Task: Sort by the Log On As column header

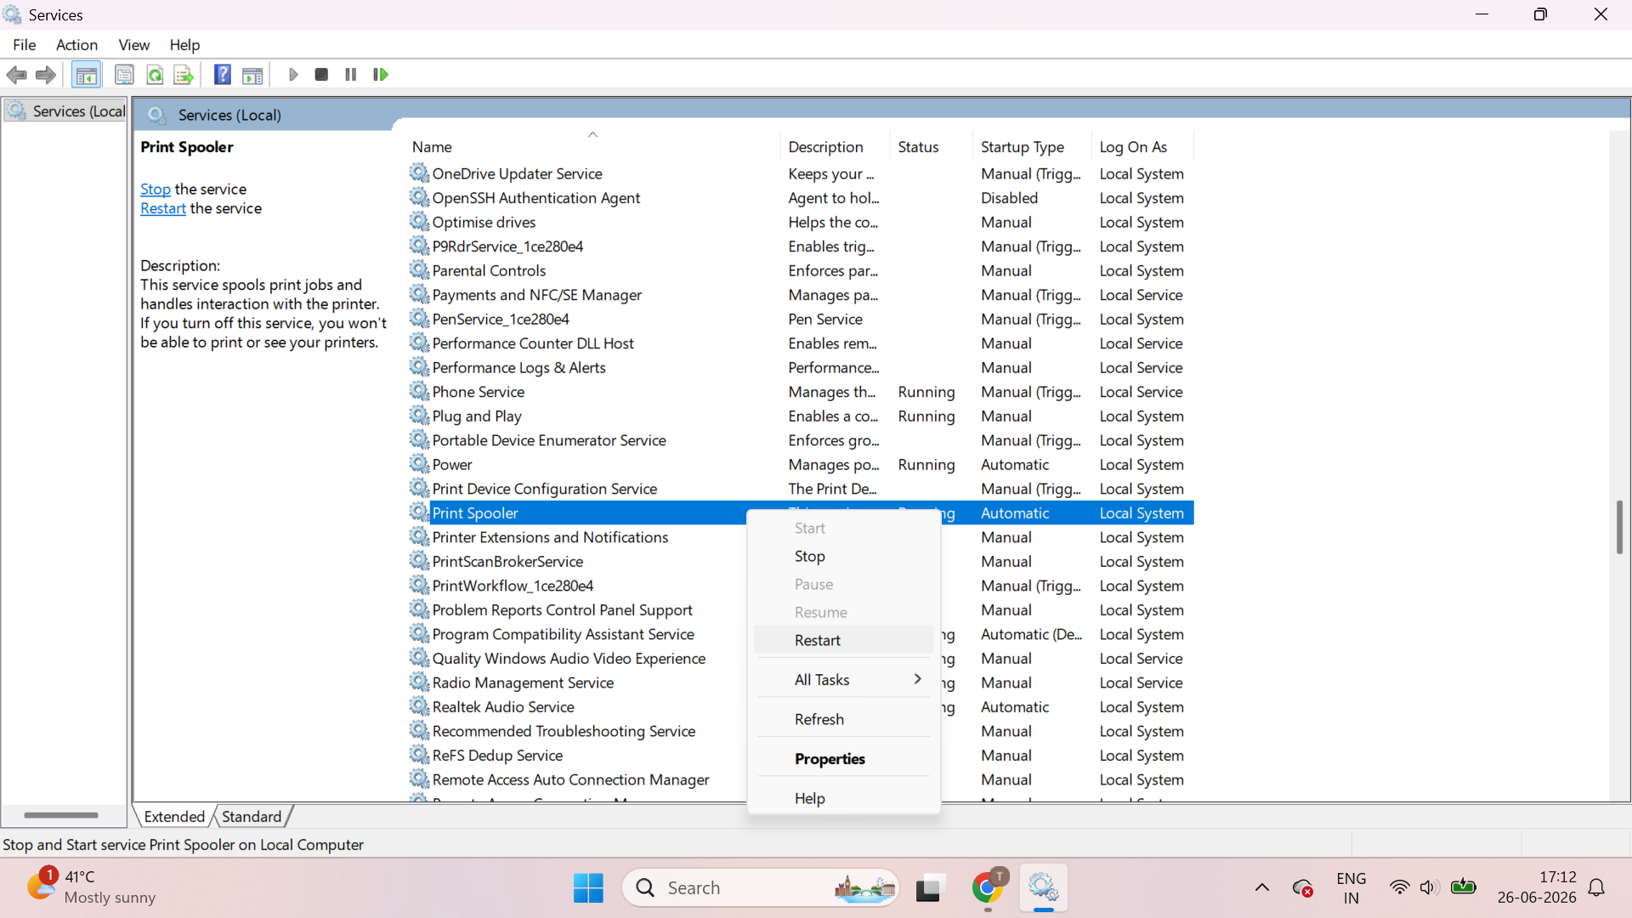Action: click(x=1142, y=146)
